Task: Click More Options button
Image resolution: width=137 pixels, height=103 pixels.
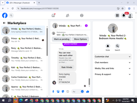Action: point(81,39)
